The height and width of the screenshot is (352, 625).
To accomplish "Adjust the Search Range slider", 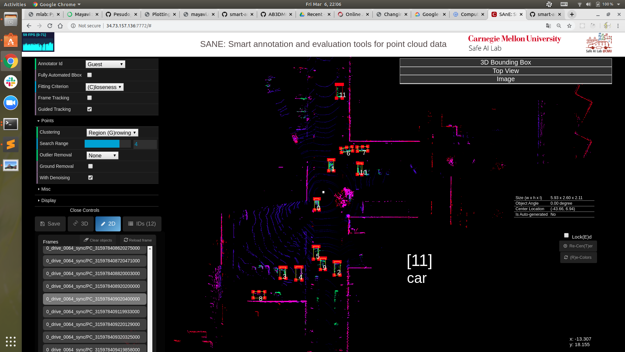I will [x=107, y=143].
